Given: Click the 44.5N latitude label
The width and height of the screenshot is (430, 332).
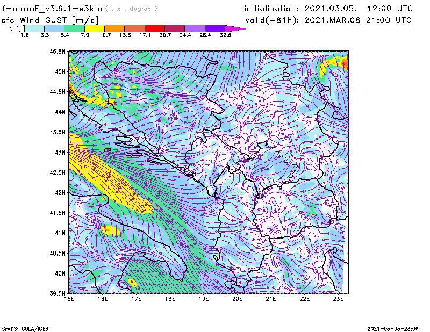Looking at the screenshot, I should (58, 91).
